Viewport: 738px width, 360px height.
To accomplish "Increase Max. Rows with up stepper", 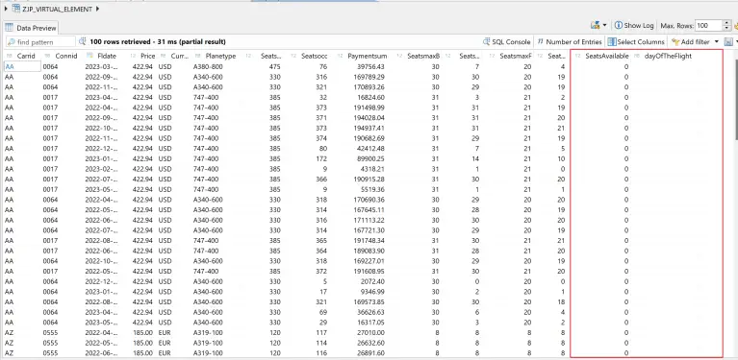I will (725, 22).
